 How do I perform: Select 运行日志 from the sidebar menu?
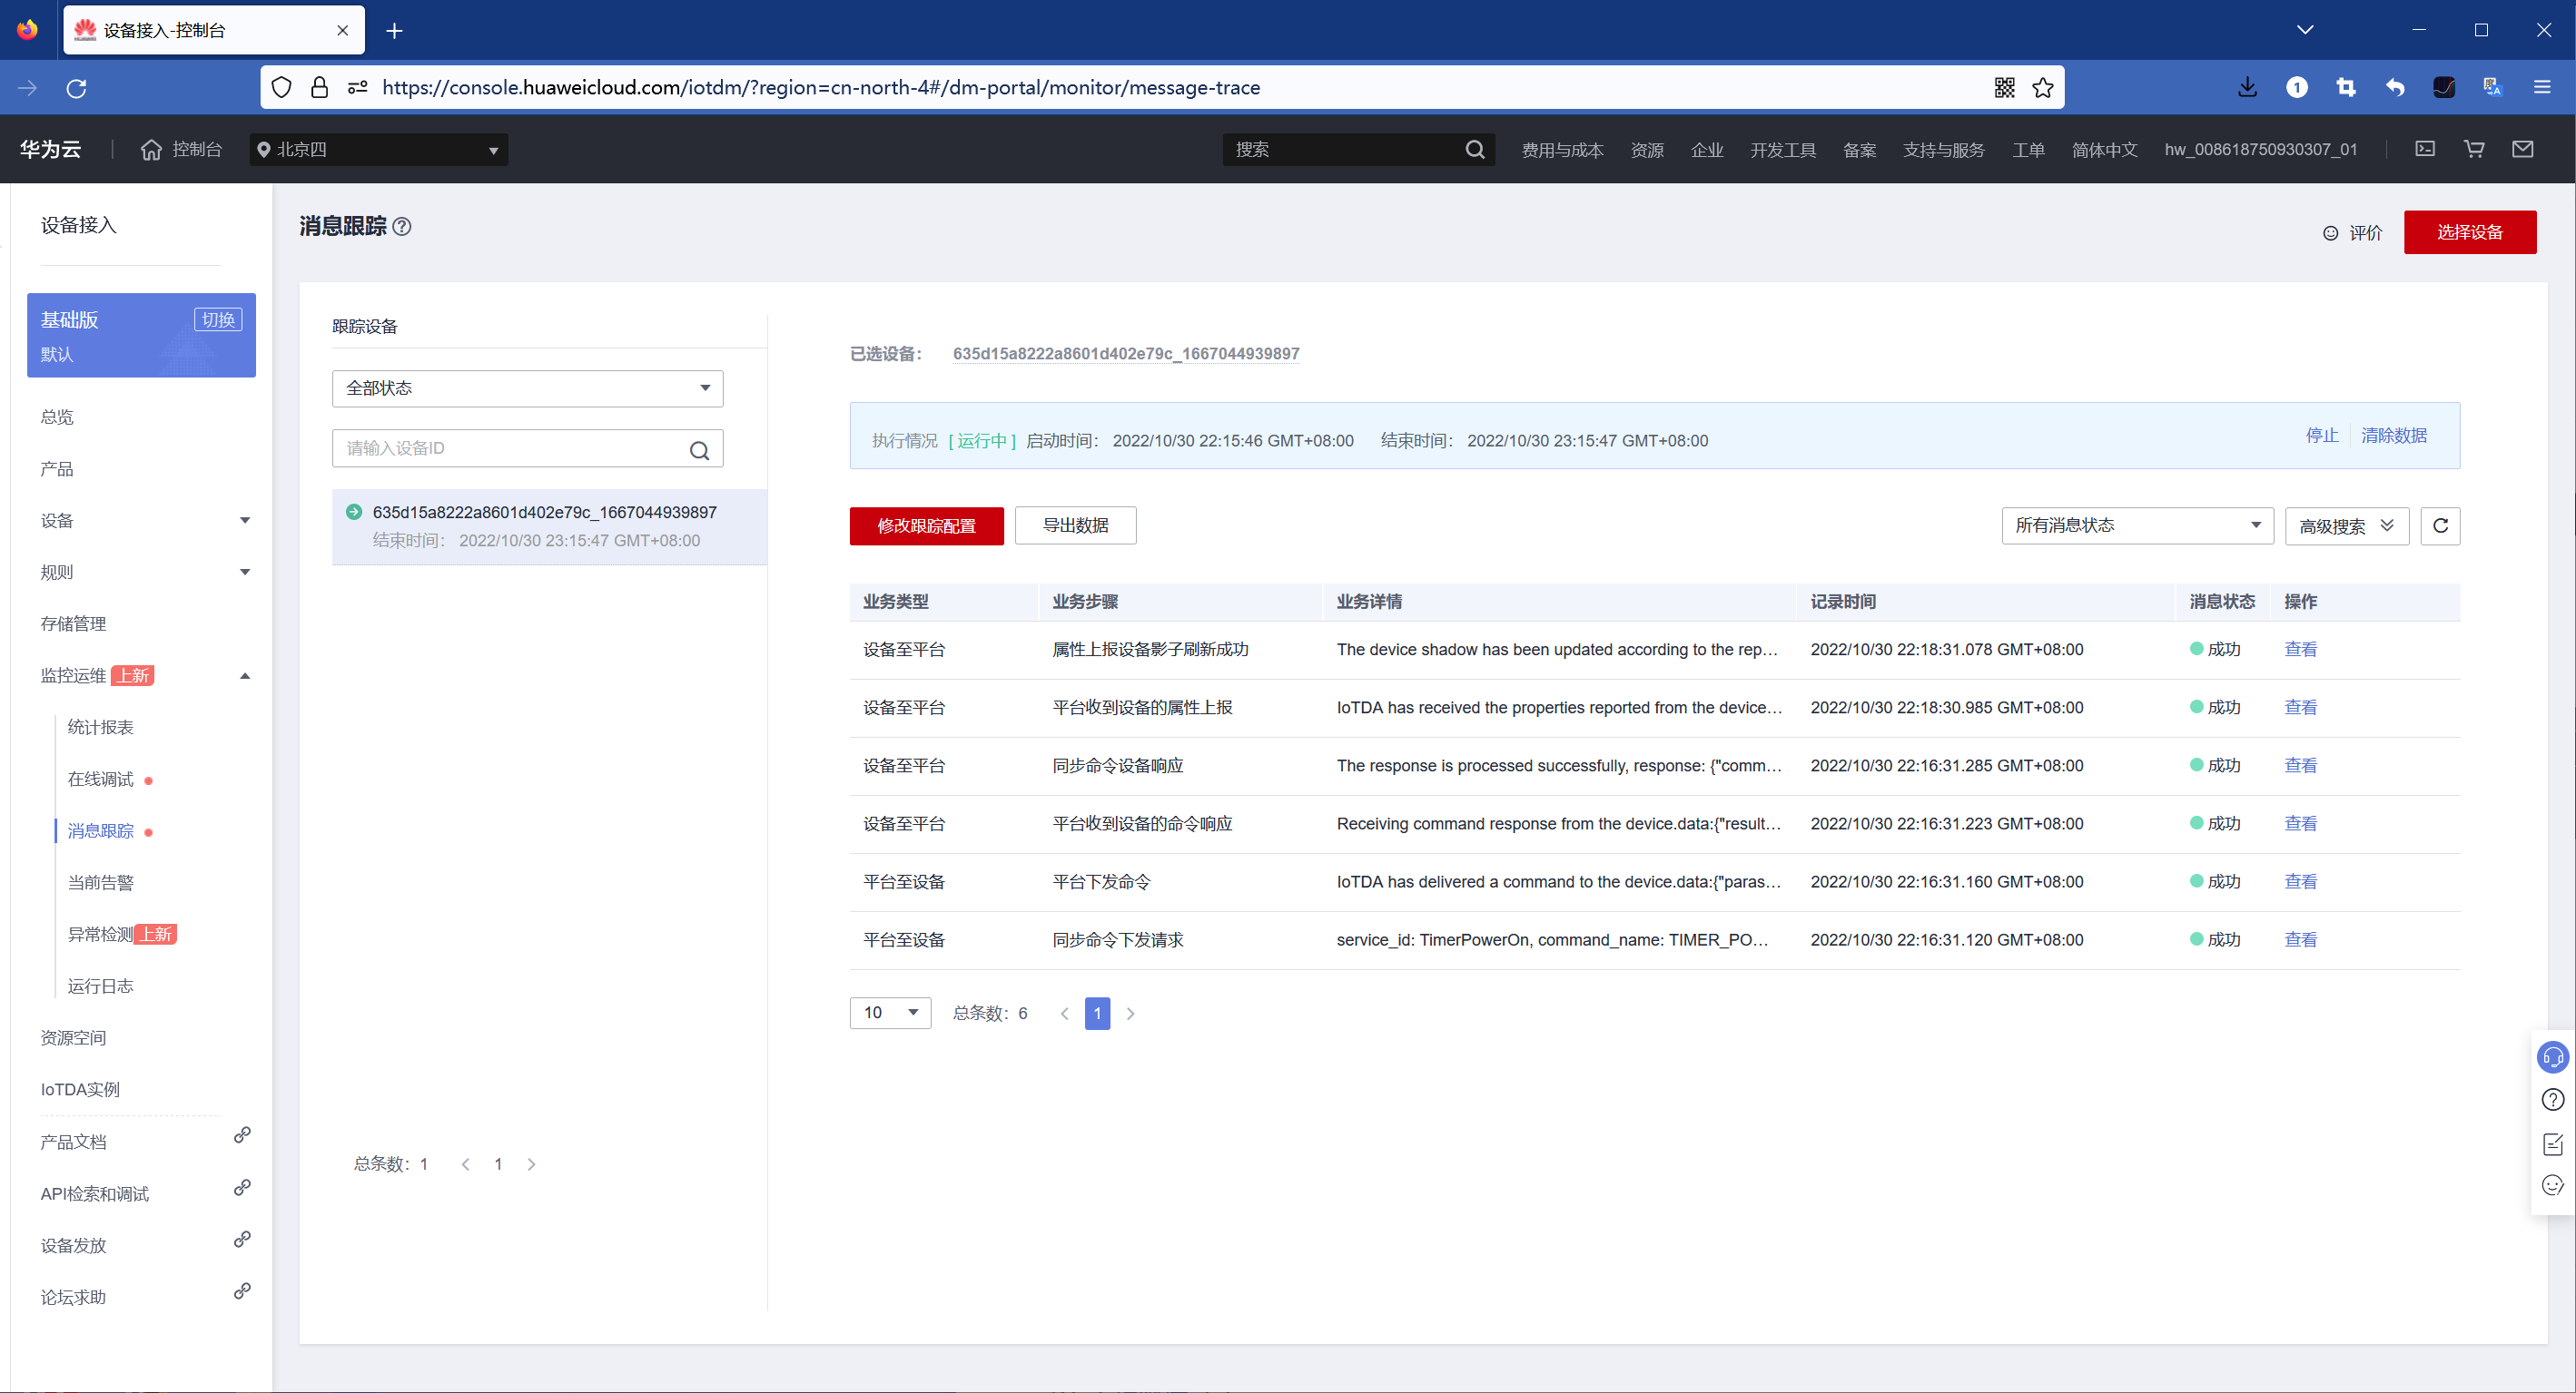pyautogui.click(x=100, y=986)
